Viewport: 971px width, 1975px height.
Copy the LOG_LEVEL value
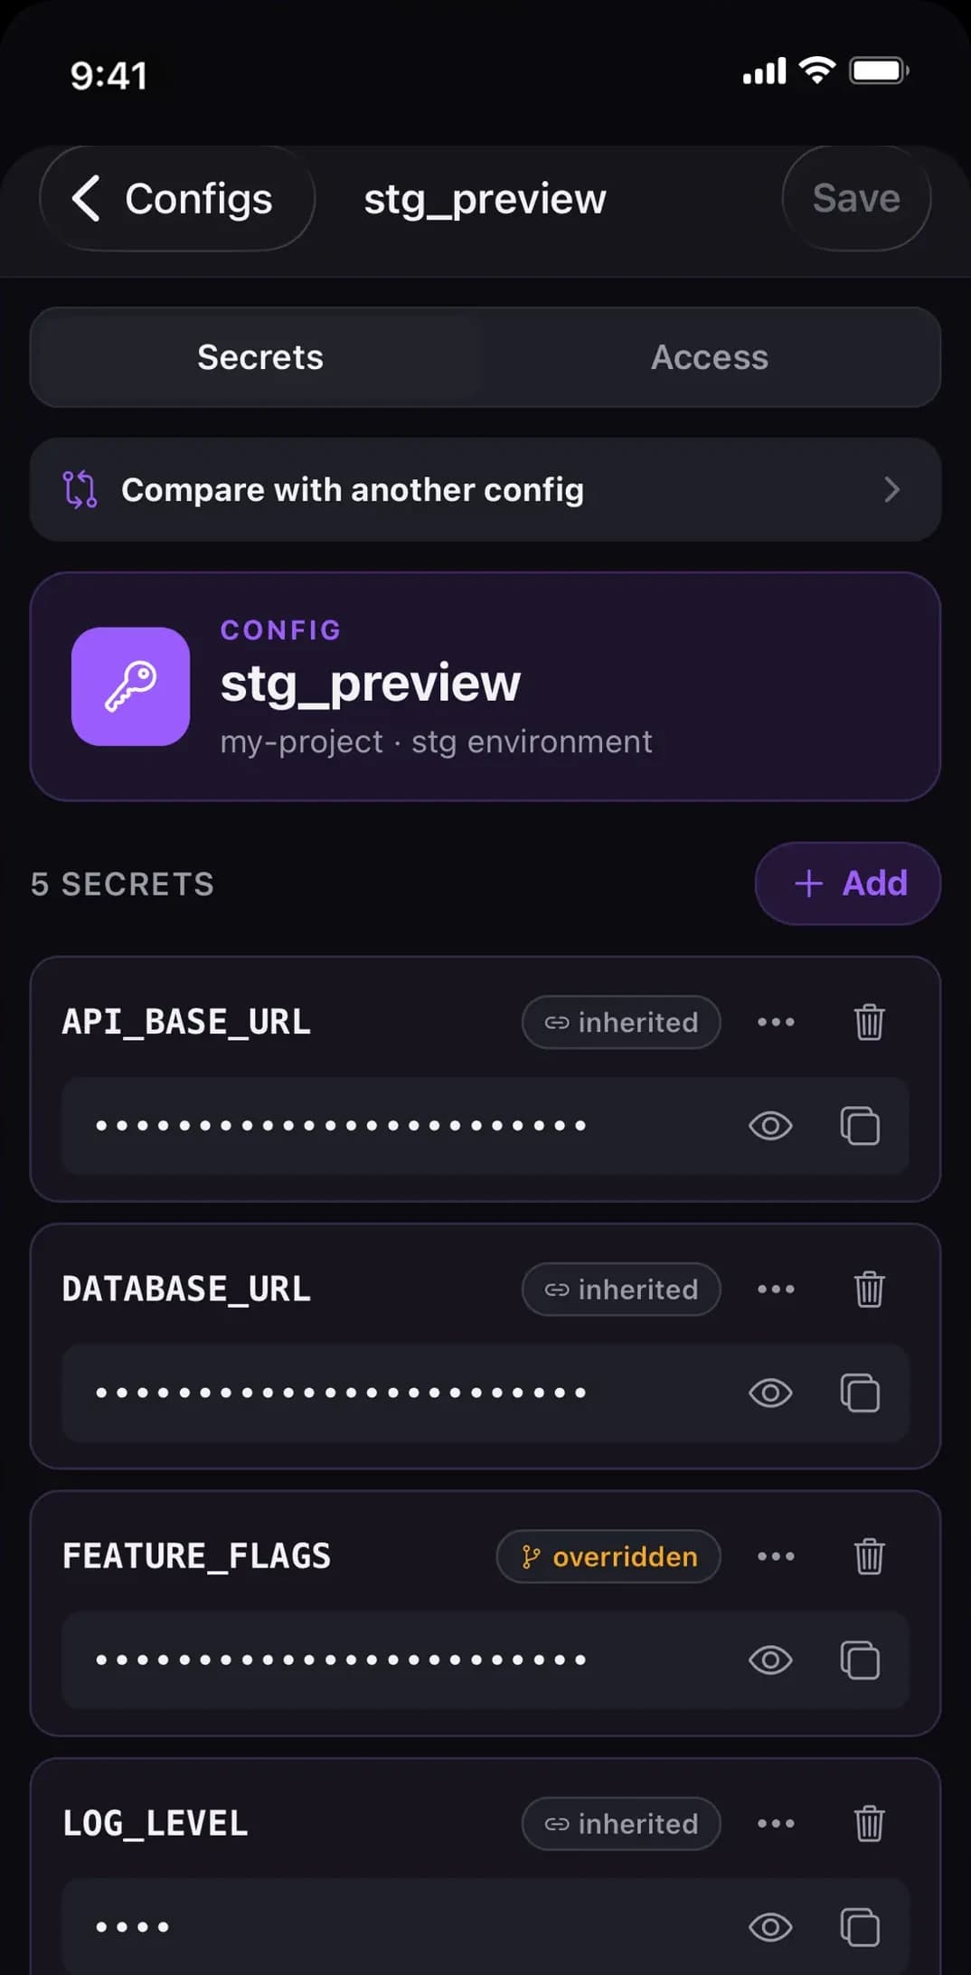[860, 1926]
